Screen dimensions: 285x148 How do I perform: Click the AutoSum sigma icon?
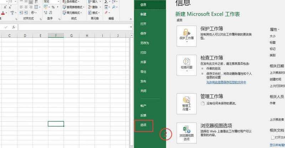[106, 1]
